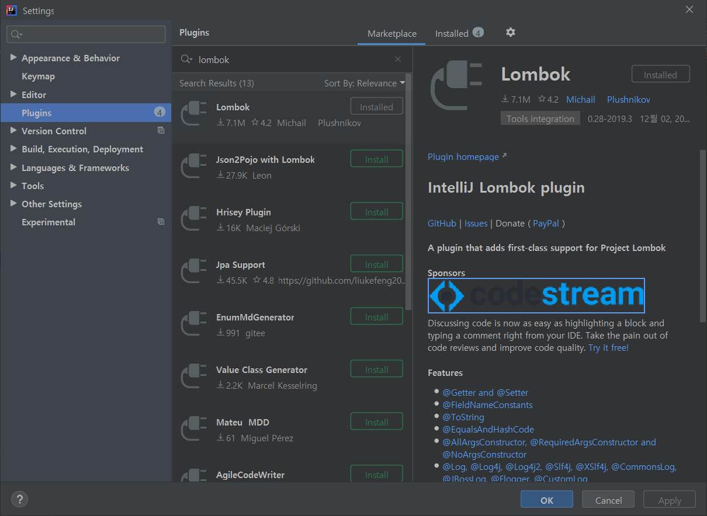Click the magnifier icon in plugin search

[x=186, y=60]
